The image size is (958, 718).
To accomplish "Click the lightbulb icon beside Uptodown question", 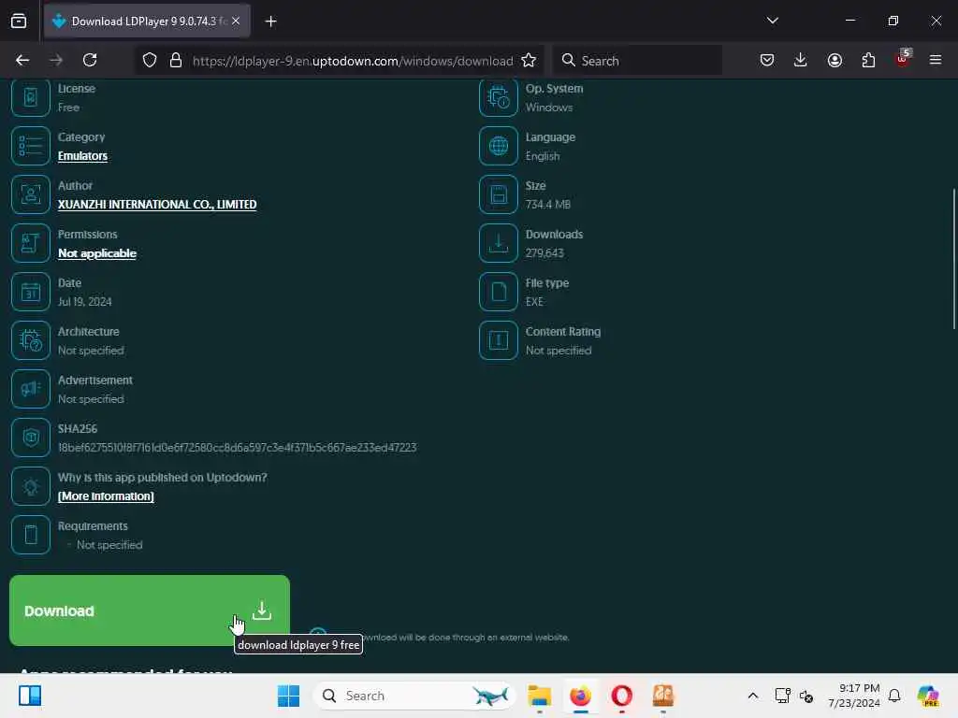I will pos(31,486).
